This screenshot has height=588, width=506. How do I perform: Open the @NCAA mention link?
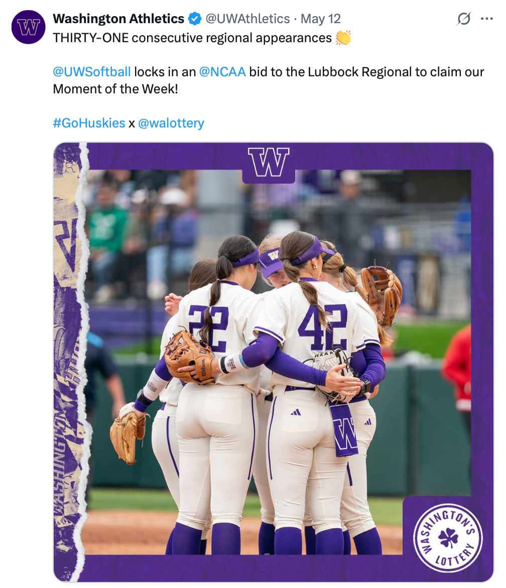[x=222, y=72]
